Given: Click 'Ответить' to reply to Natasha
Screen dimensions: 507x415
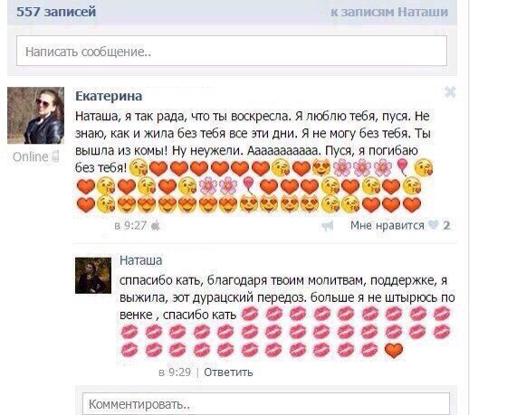Looking at the screenshot, I should (228, 372).
